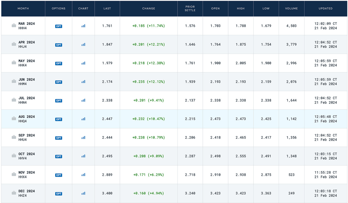Open the chart icon for JUN 2024
This screenshot has height=203, width=348.
coord(83,82)
